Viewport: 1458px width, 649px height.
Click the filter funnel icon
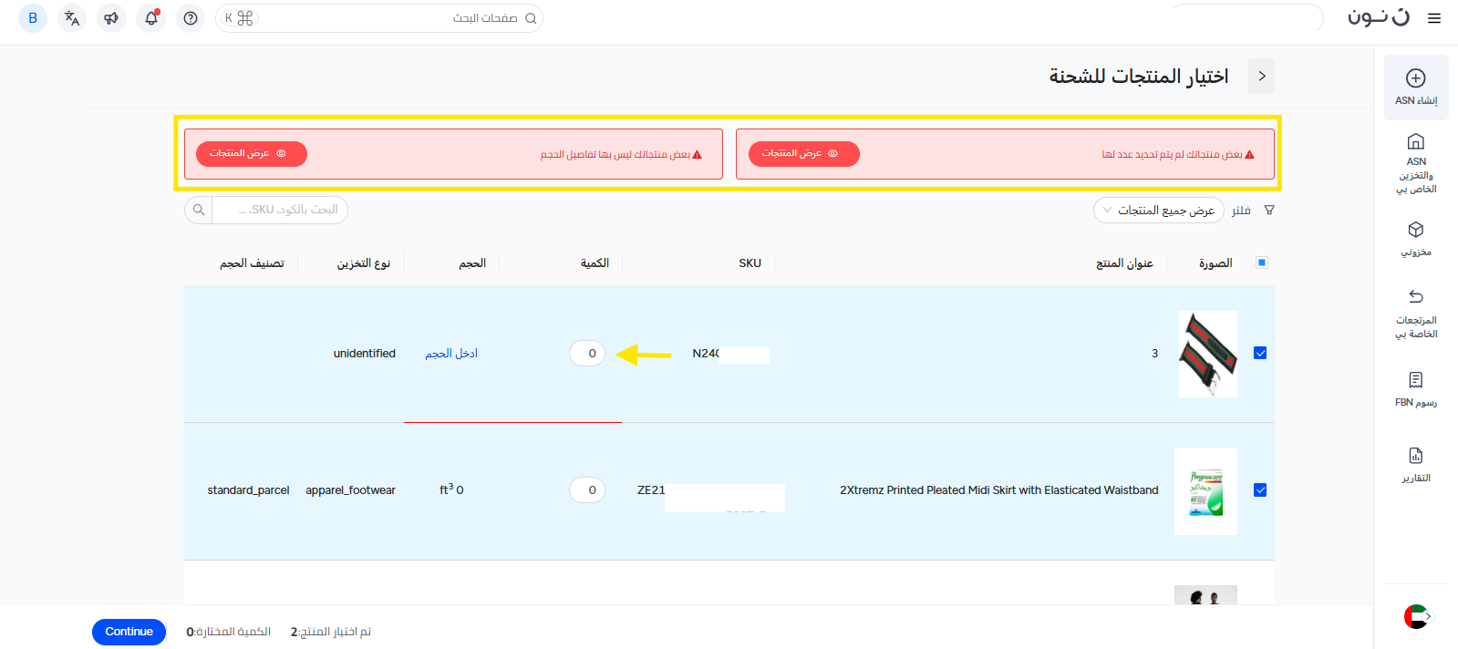pyautogui.click(x=1269, y=211)
